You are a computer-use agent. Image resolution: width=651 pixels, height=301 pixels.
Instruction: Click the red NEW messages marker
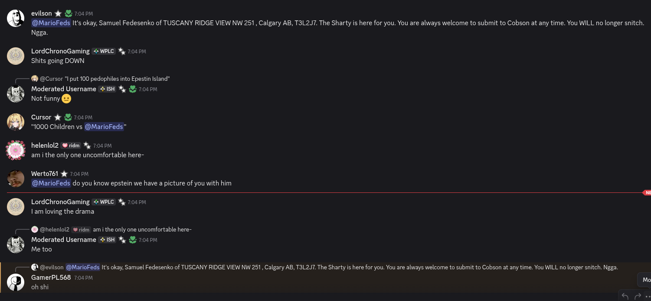pos(647,192)
